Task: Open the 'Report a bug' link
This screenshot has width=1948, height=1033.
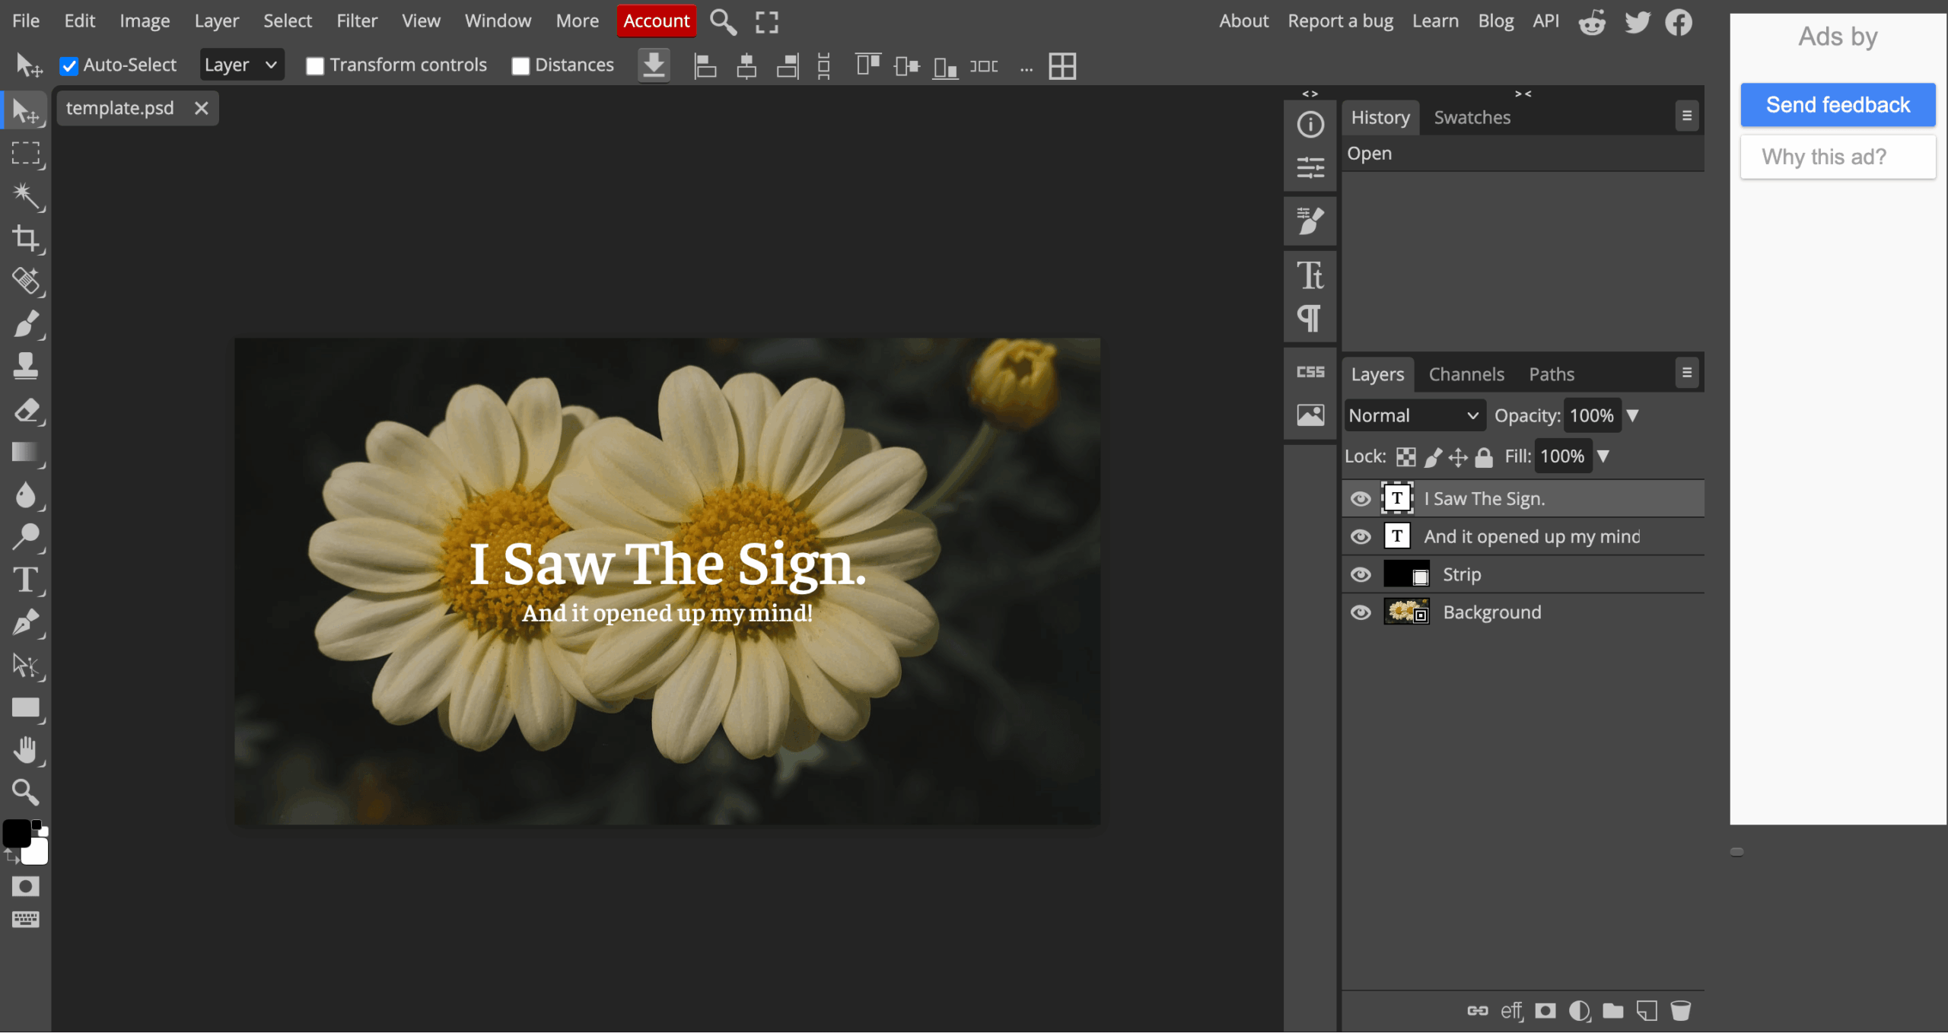Action: [1340, 21]
